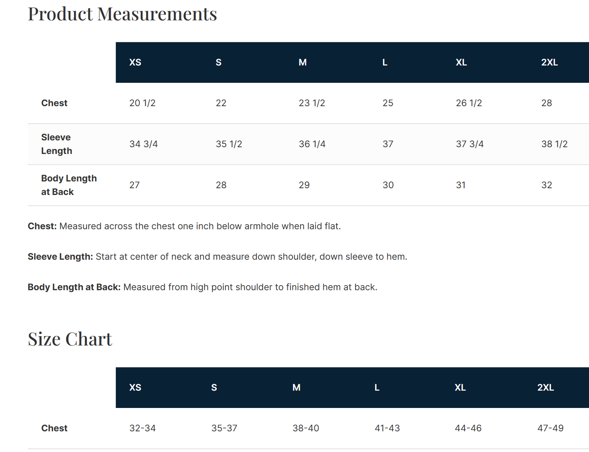Select S column header in Size Chart

pyautogui.click(x=214, y=388)
